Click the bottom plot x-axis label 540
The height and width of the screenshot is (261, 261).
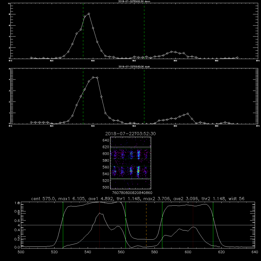[88, 252]
